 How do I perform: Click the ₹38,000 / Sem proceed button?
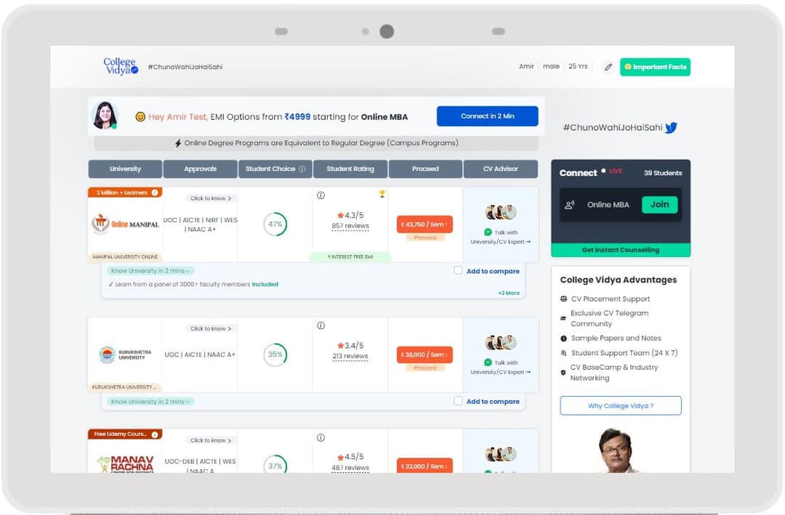point(424,354)
